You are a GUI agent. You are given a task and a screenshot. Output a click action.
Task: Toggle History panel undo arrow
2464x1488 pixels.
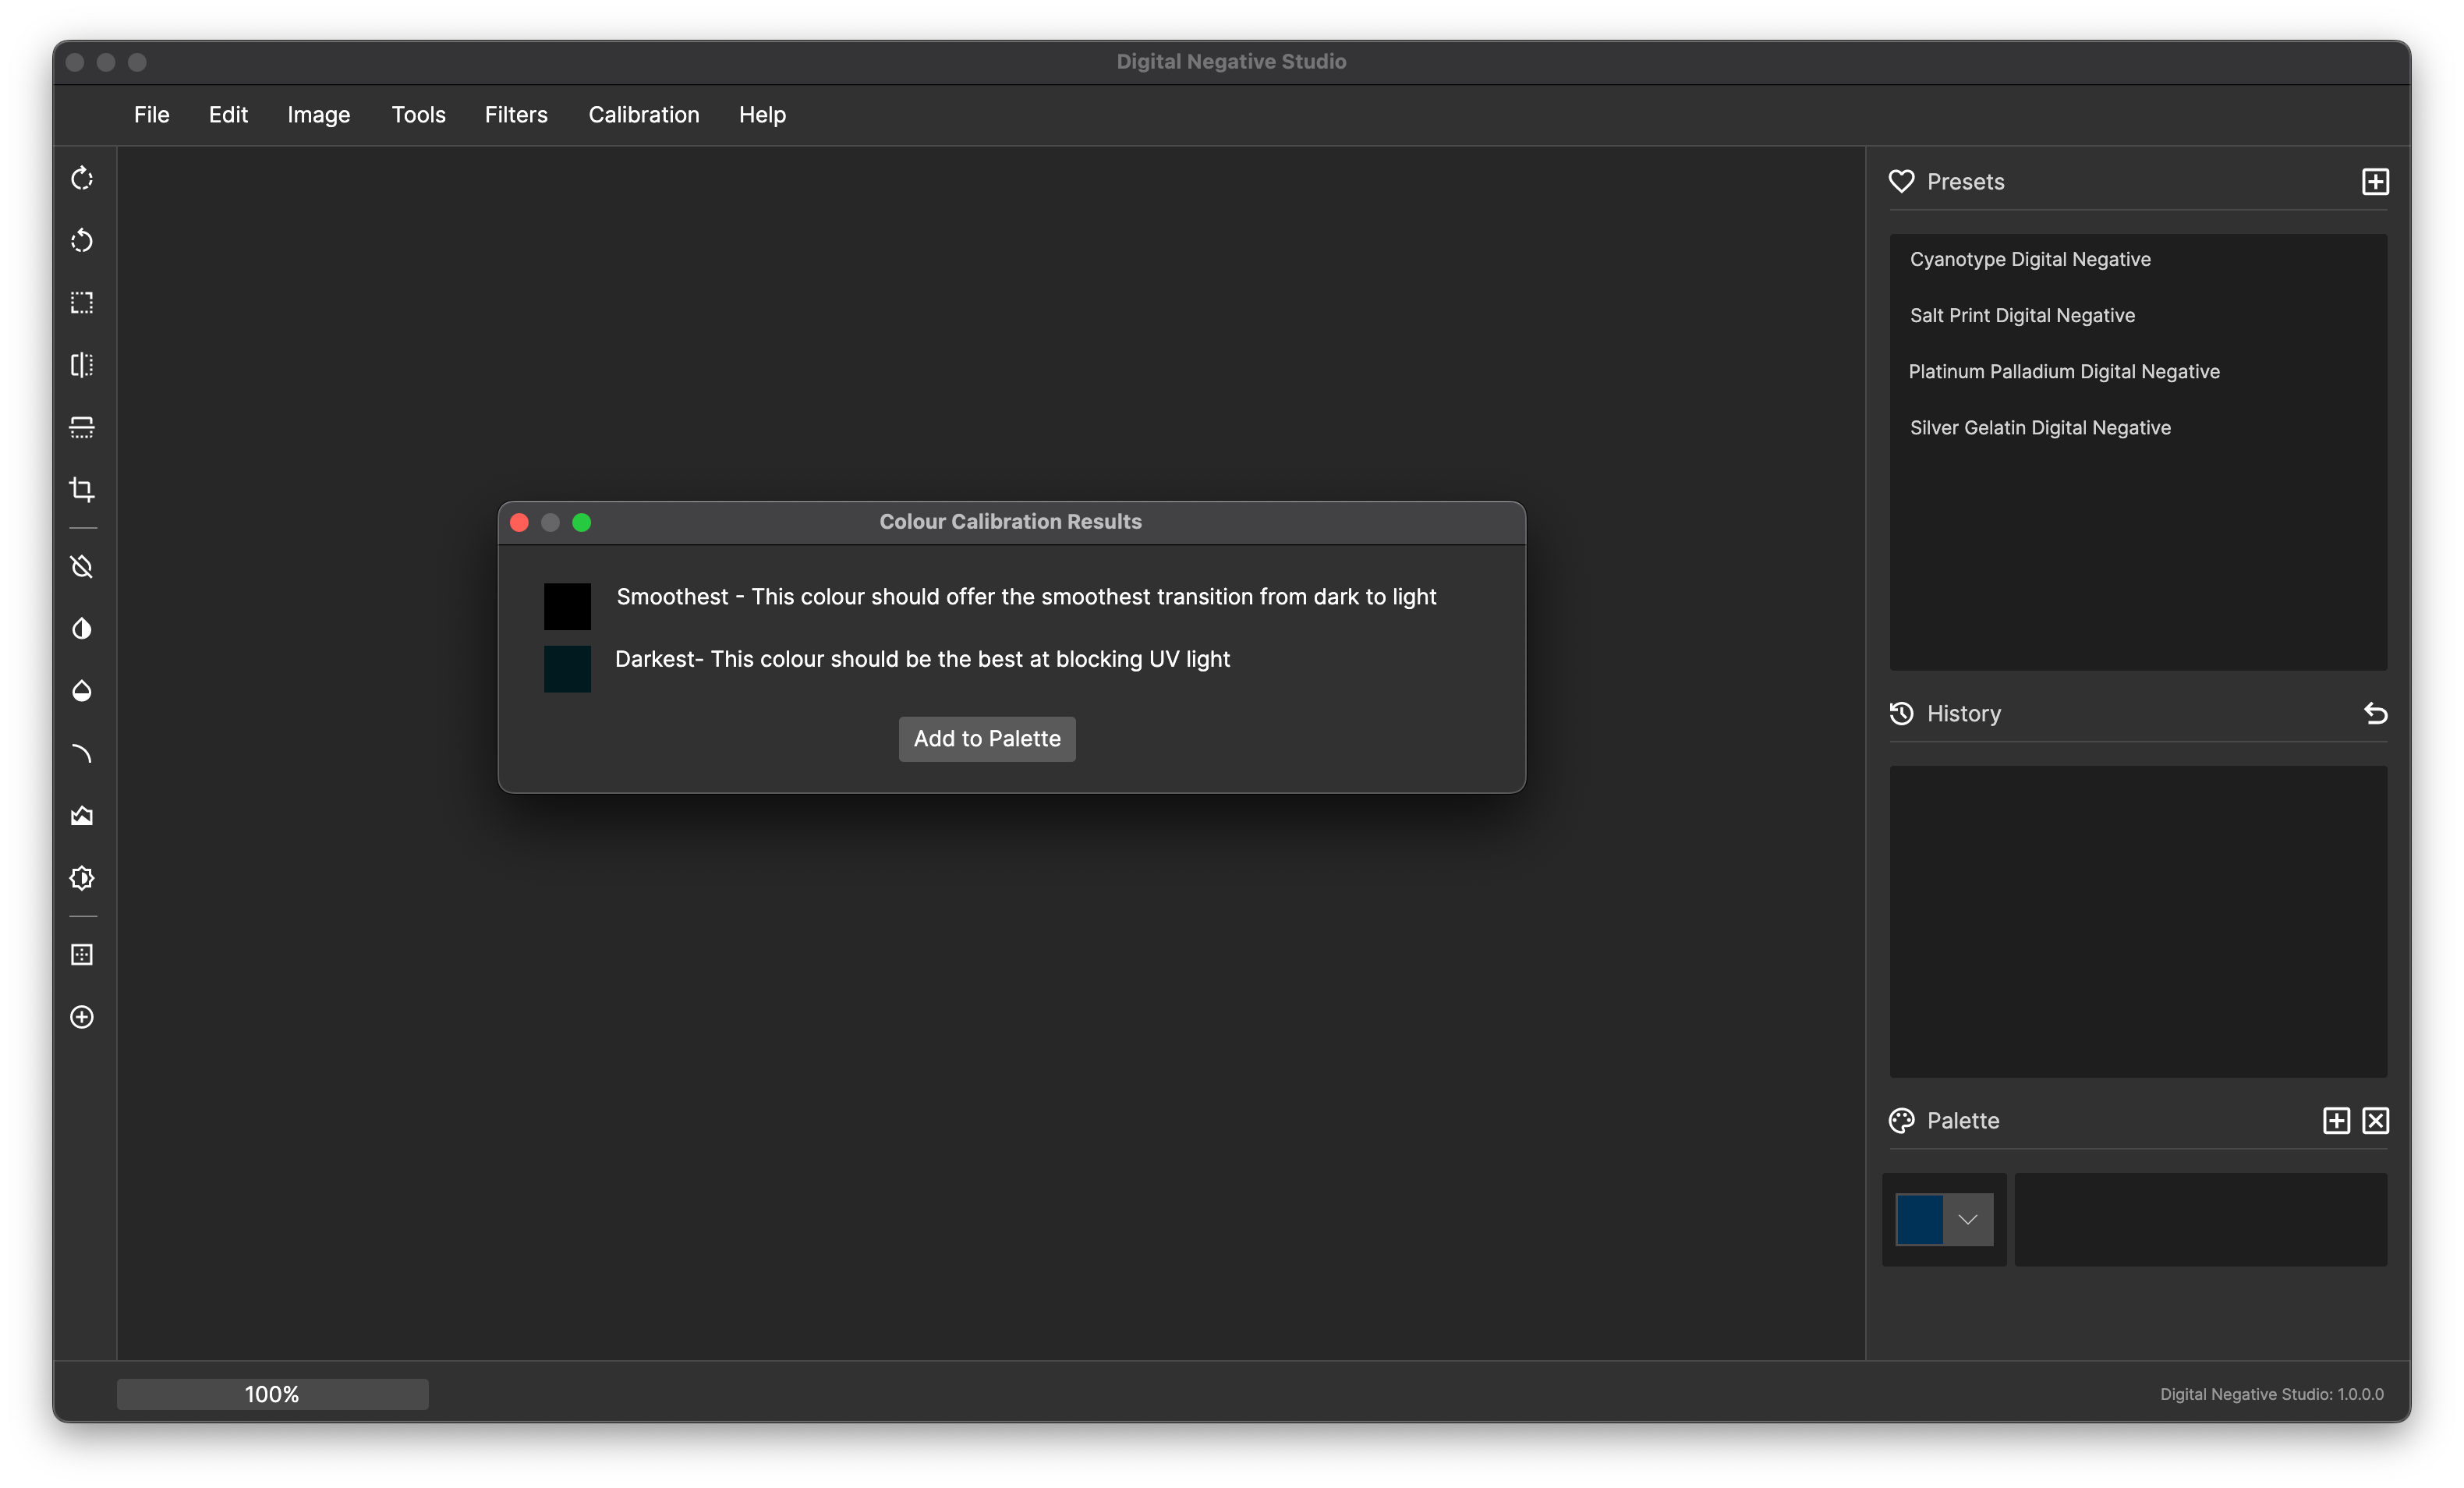pos(2376,713)
